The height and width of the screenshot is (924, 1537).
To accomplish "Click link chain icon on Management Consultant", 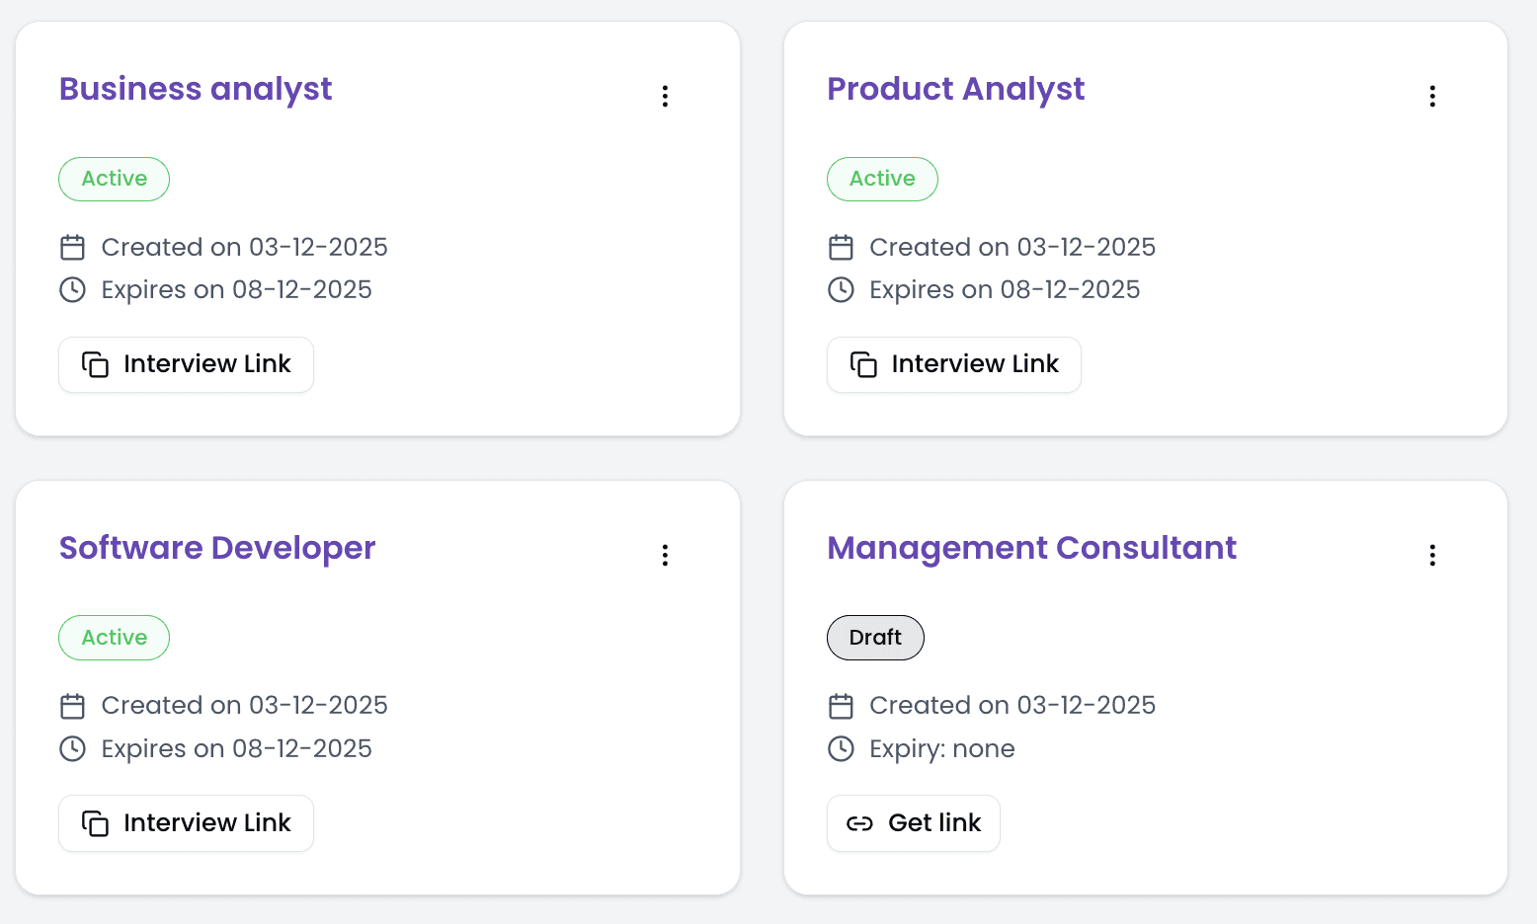I will point(859,823).
